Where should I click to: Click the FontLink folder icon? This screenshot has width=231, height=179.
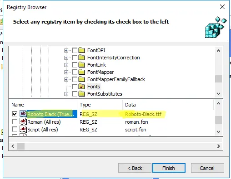click(82, 65)
